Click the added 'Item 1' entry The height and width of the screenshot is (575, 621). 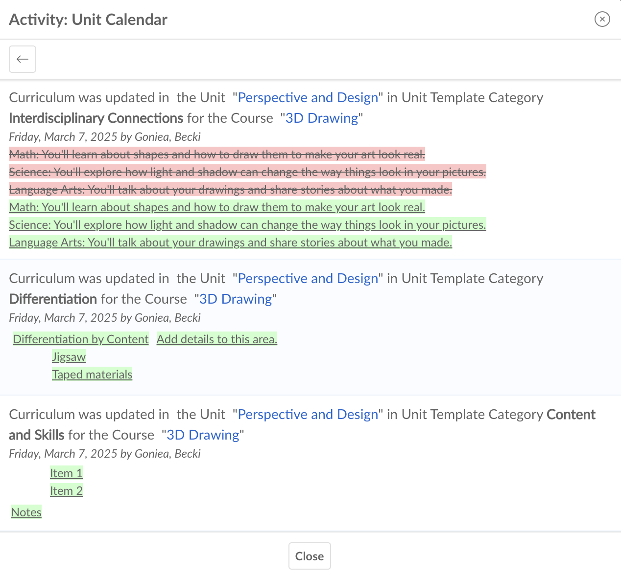[66, 473]
